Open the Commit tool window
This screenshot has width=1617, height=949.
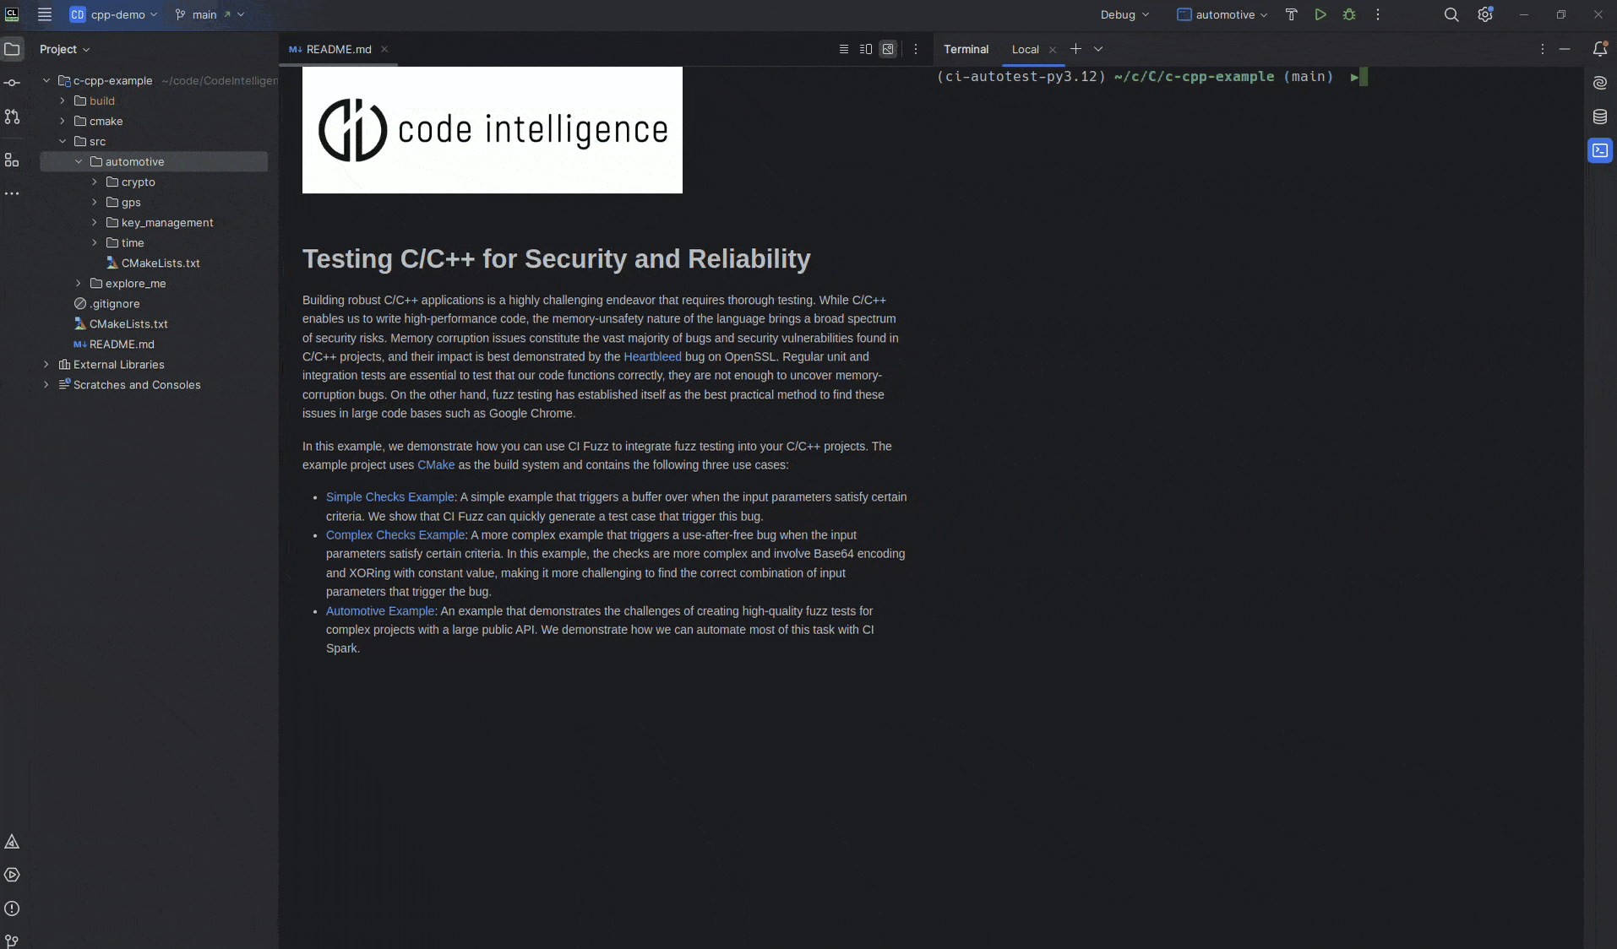tap(12, 83)
